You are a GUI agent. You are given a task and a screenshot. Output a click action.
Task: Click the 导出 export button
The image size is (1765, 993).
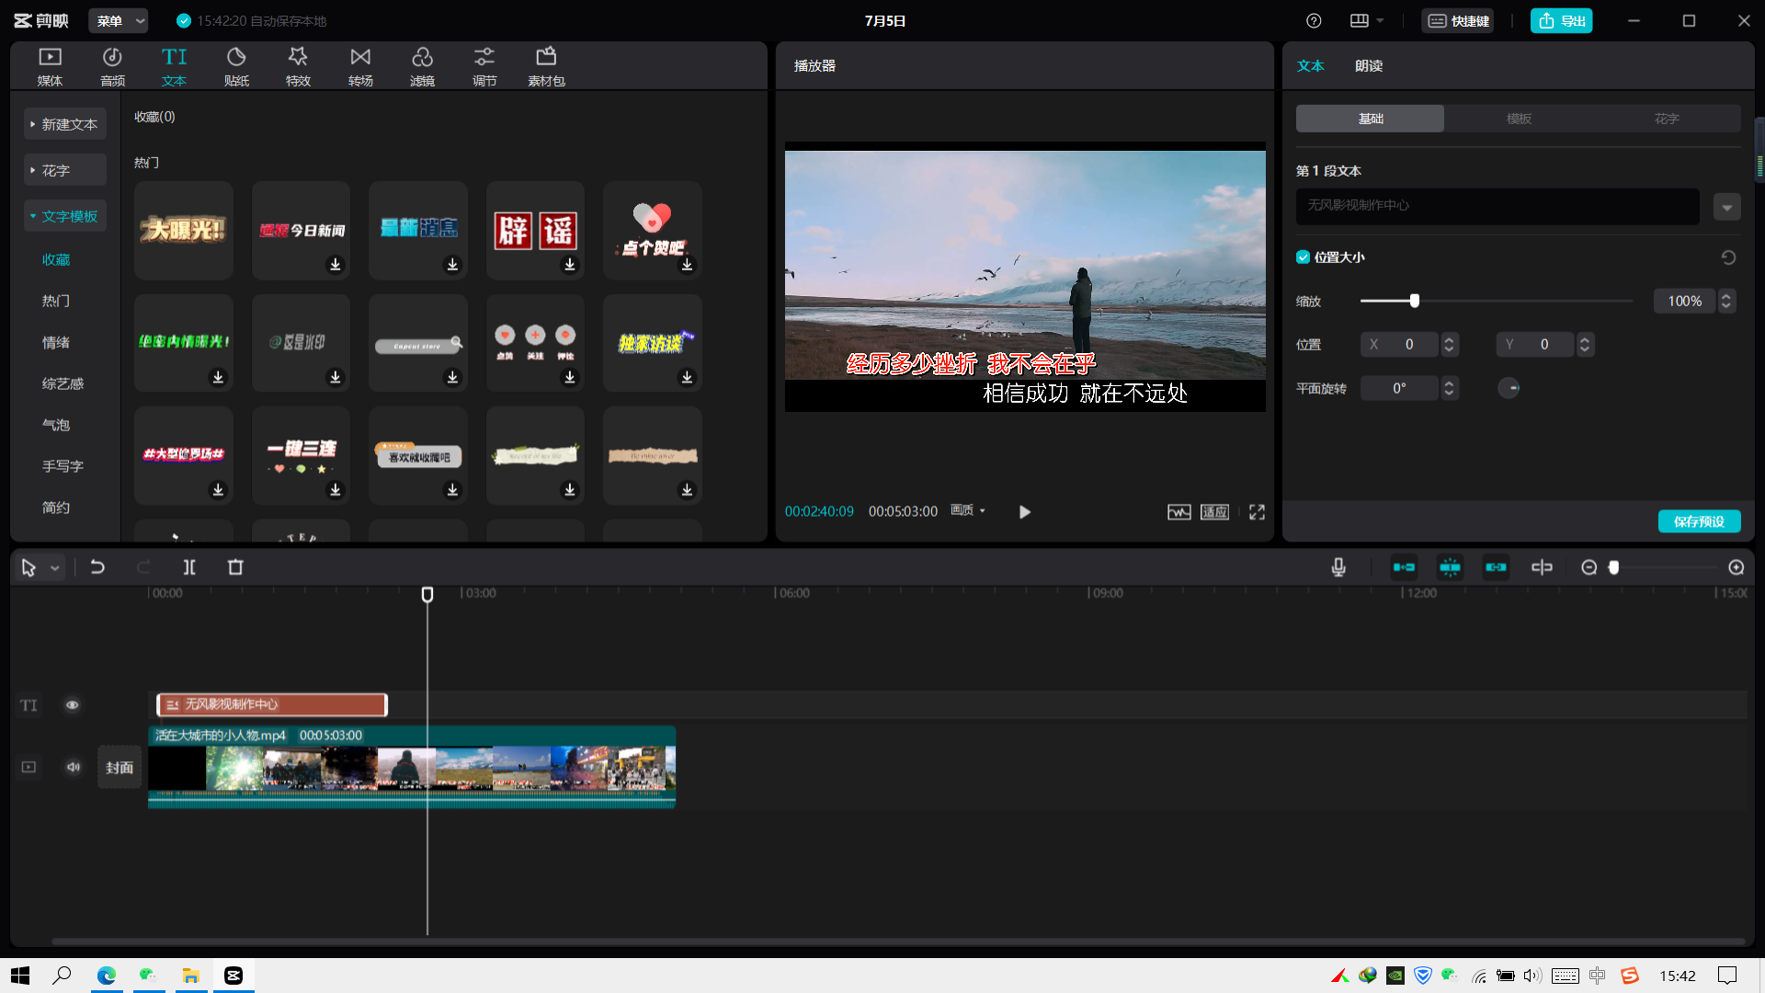coord(1561,20)
